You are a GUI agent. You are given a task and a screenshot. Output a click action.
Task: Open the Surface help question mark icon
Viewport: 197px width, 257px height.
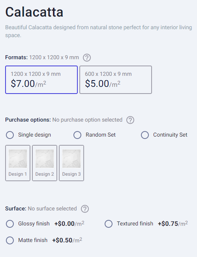(x=85, y=209)
